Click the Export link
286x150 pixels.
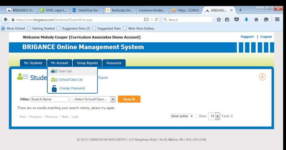(103, 78)
